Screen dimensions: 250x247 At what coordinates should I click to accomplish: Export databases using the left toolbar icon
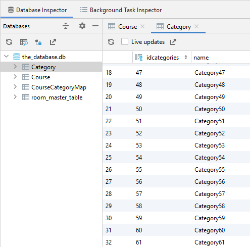53,42
